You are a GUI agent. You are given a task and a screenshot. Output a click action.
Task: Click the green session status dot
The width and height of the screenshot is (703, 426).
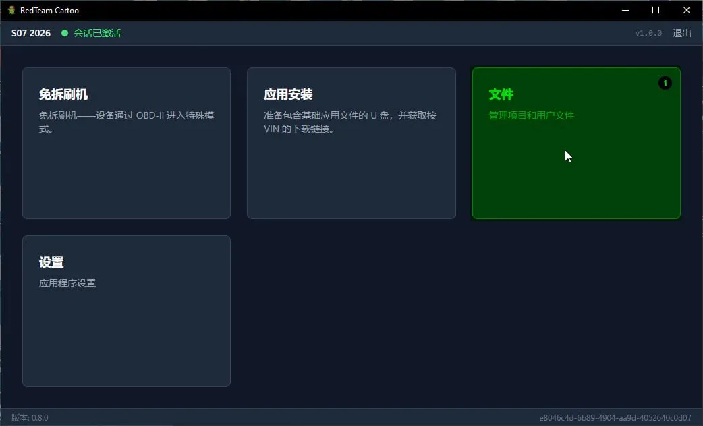pyautogui.click(x=65, y=33)
